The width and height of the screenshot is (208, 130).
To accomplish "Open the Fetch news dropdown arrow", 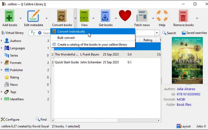I will pyautogui.click(x=153, y=18).
